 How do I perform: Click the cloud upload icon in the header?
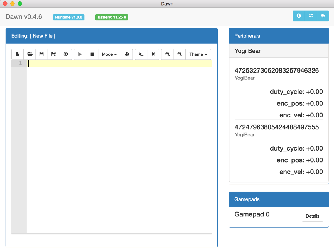pos(323,16)
